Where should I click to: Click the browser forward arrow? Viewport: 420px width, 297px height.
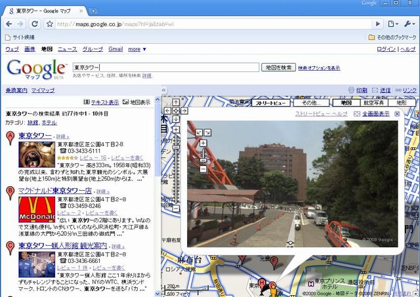[20, 24]
